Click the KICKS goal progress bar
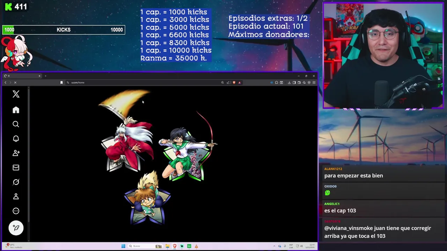 point(64,30)
